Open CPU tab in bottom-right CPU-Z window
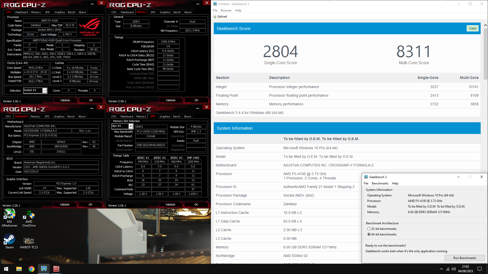 [114, 116]
